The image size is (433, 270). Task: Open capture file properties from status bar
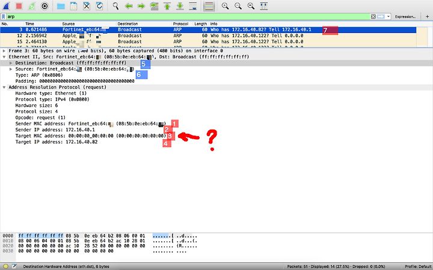click(14, 266)
